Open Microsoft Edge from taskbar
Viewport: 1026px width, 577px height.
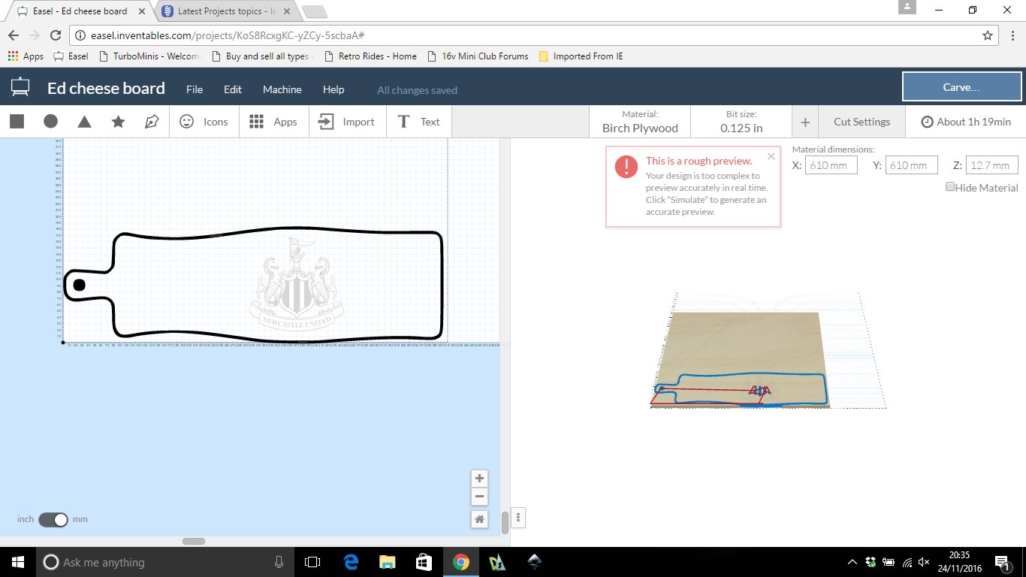coord(350,562)
